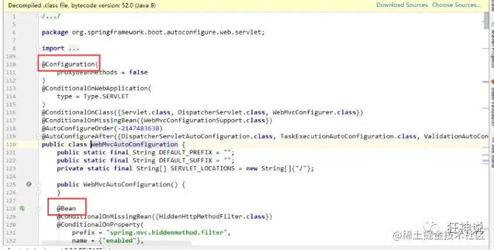Click the @ConditionalOnProperty annotation

click(x=98, y=225)
